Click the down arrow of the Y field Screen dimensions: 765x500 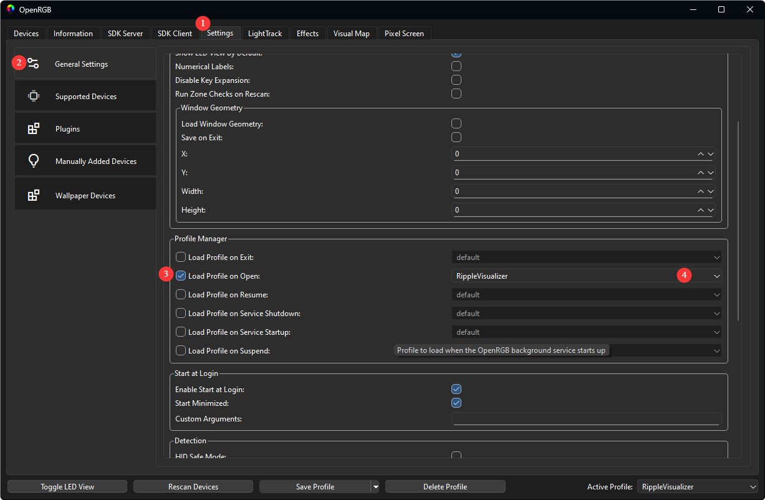point(711,173)
